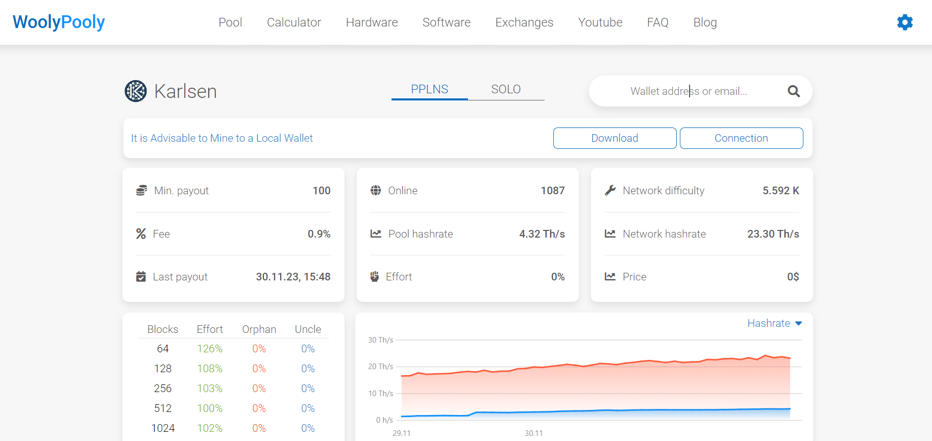The image size is (932, 441).
Task: Switch to the SOLO mining tab
Action: pos(505,89)
